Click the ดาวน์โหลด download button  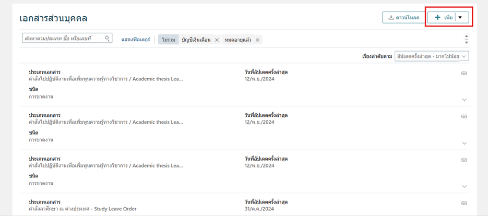click(x=403, y=18)
